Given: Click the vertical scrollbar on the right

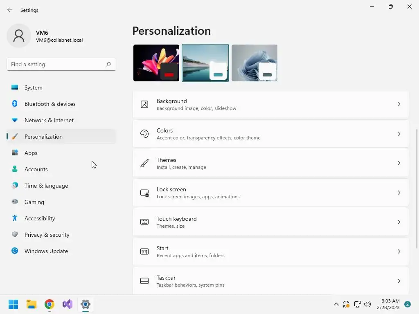Looking at the screenshot, I should coord(417,188).
